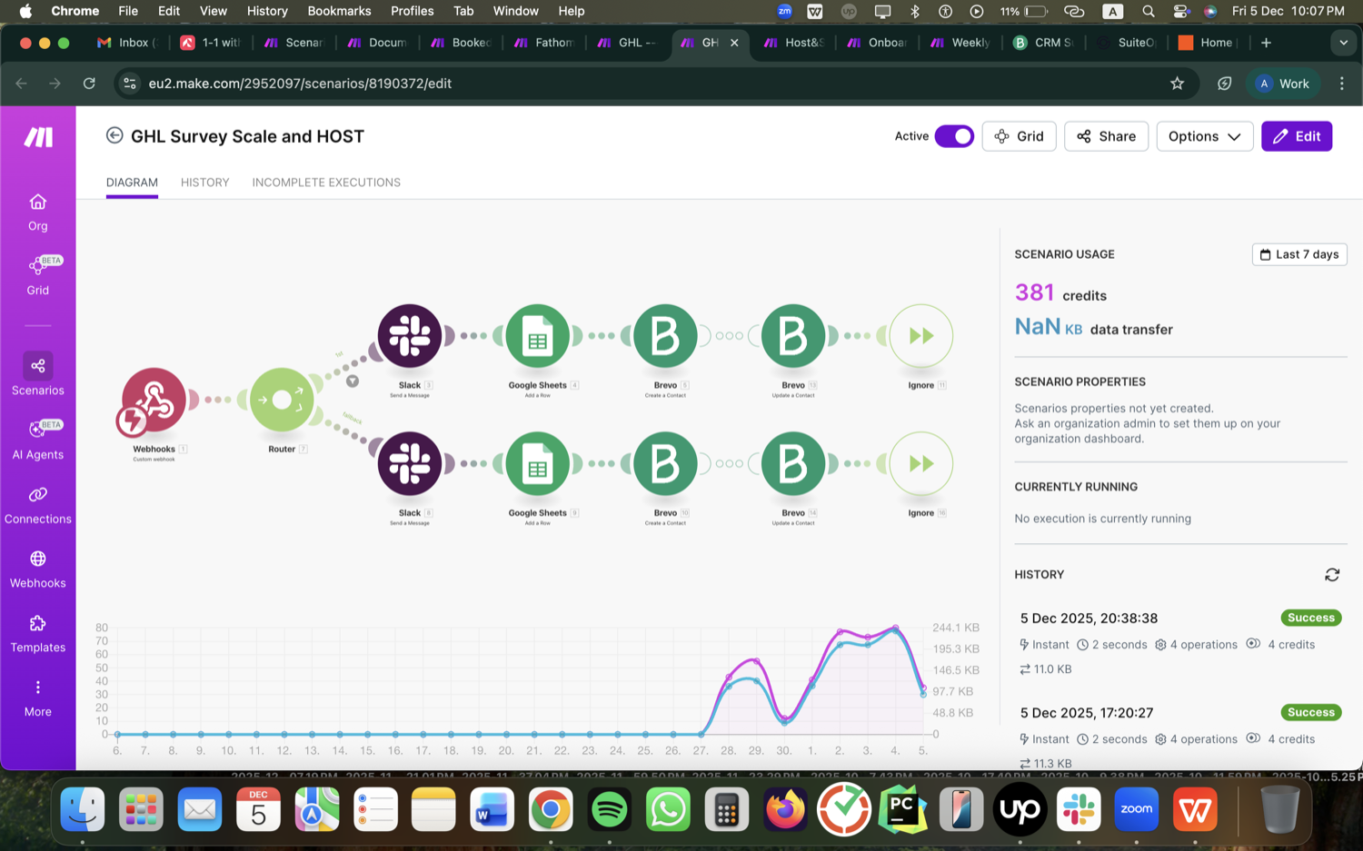Viewport: 1363px width, 851px height.
Task: Open upper Brevo Create a Contact module
Action: [x=665, y=336]
